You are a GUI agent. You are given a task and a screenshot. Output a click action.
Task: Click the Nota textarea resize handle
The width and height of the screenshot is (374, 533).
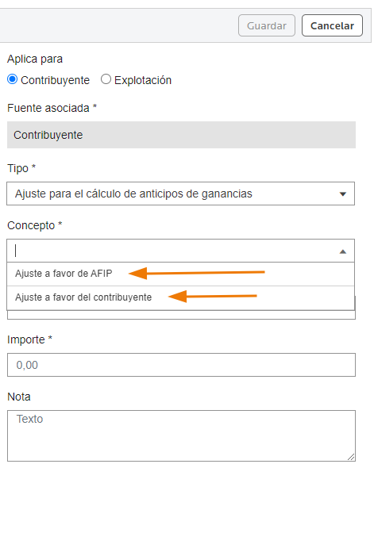(x=351, y=457)
